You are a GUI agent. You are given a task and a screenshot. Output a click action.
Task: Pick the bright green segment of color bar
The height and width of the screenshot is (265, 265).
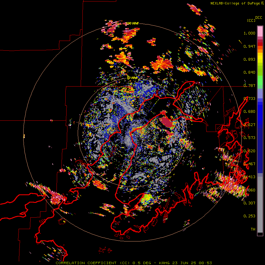260,80
